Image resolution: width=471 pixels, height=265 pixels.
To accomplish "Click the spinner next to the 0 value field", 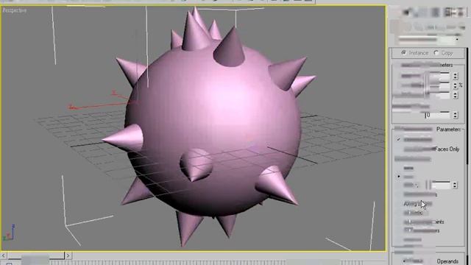I will [x=456, y=115].
